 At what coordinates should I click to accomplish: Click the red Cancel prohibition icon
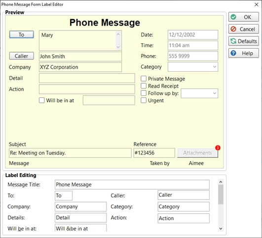point(233,29)
